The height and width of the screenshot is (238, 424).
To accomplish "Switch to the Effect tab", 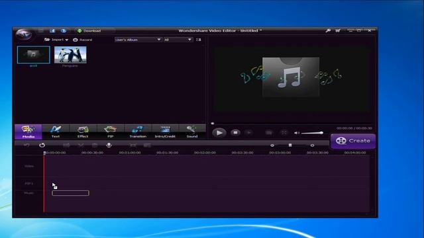I will 83,132.
